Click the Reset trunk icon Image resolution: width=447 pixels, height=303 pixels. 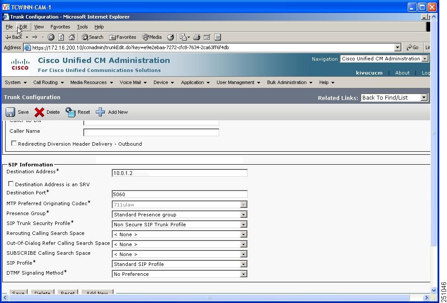pyautogui.click(x=70, y=112)
